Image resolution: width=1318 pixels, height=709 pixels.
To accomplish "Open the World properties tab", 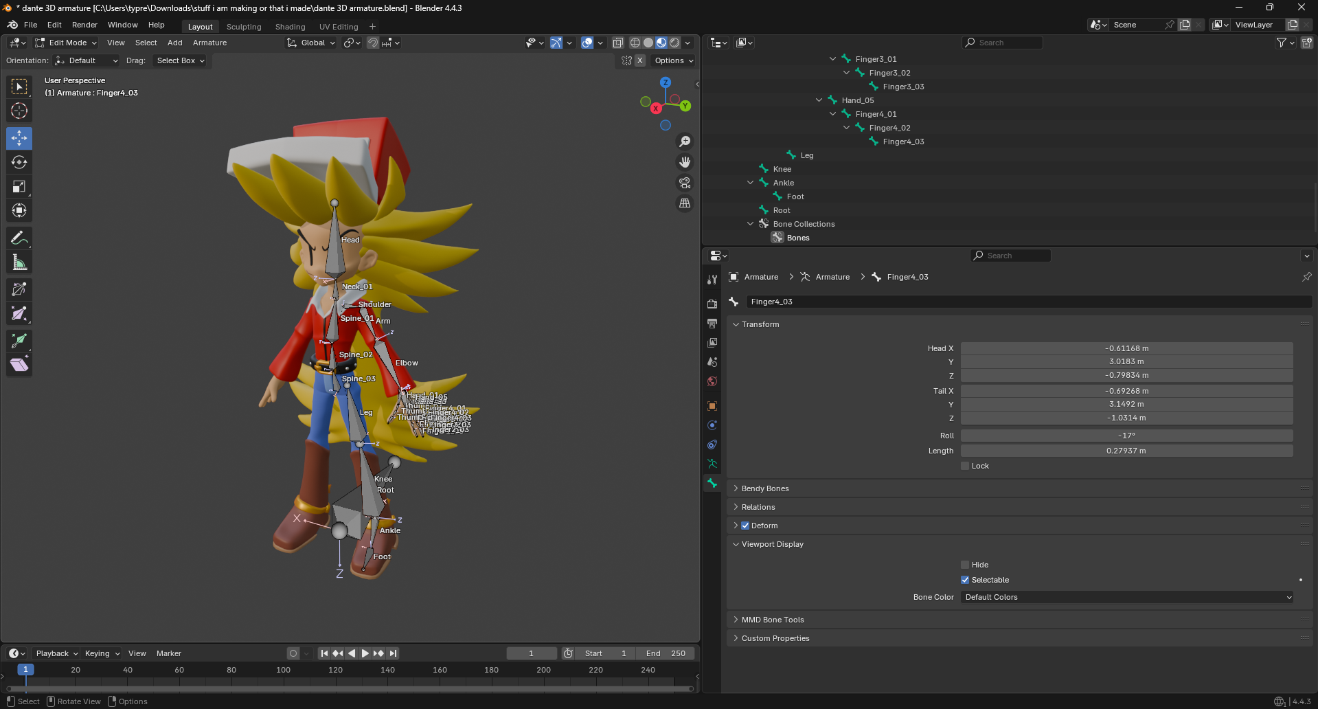I will 712,381.
